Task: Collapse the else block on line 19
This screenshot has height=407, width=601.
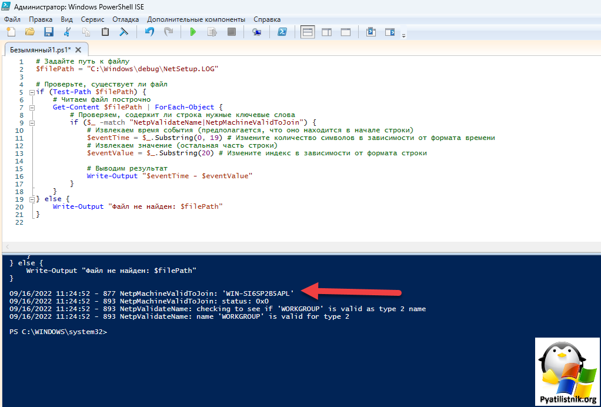Action: pyautogui.click(x=32, y=199)
